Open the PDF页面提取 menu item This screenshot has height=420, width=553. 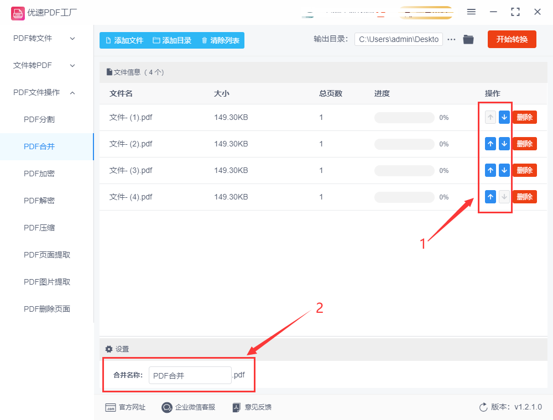click(47, 255)
